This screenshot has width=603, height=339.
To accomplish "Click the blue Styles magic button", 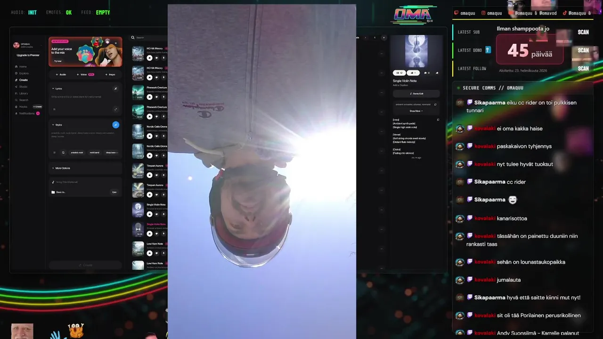I will coord(115,125).
